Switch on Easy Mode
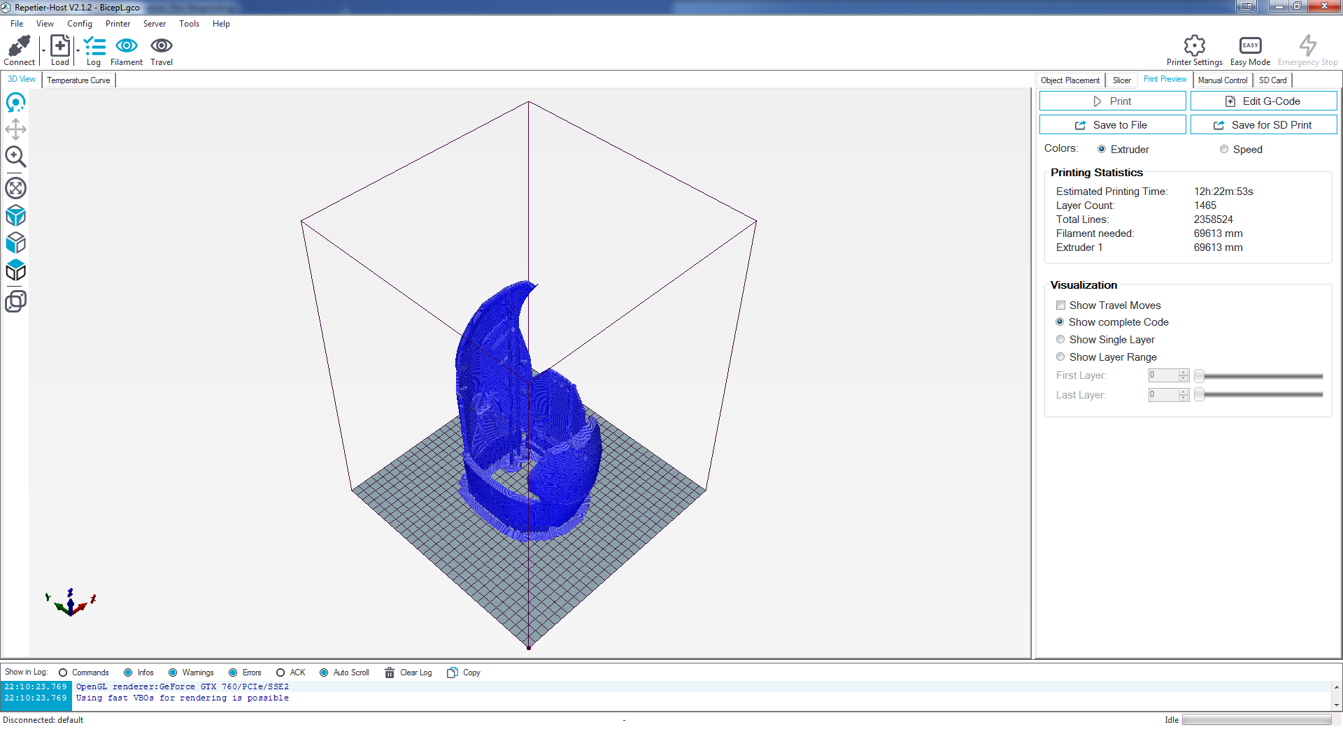The width and height of the screenshot is (1343, 755). [1250, 46]
